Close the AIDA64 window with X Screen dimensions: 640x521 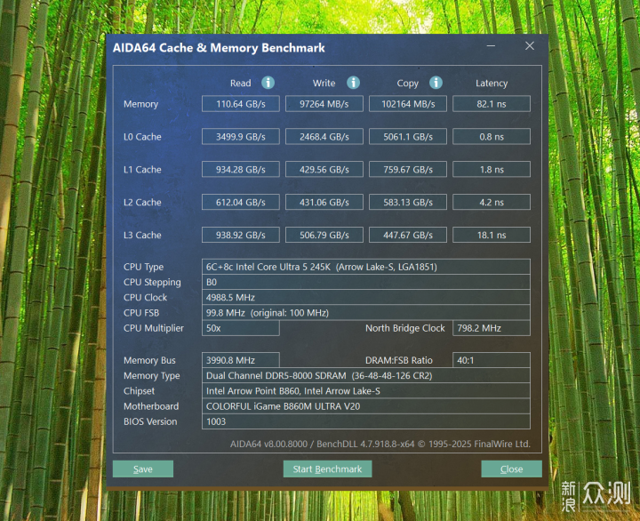[x=530, y=45]
